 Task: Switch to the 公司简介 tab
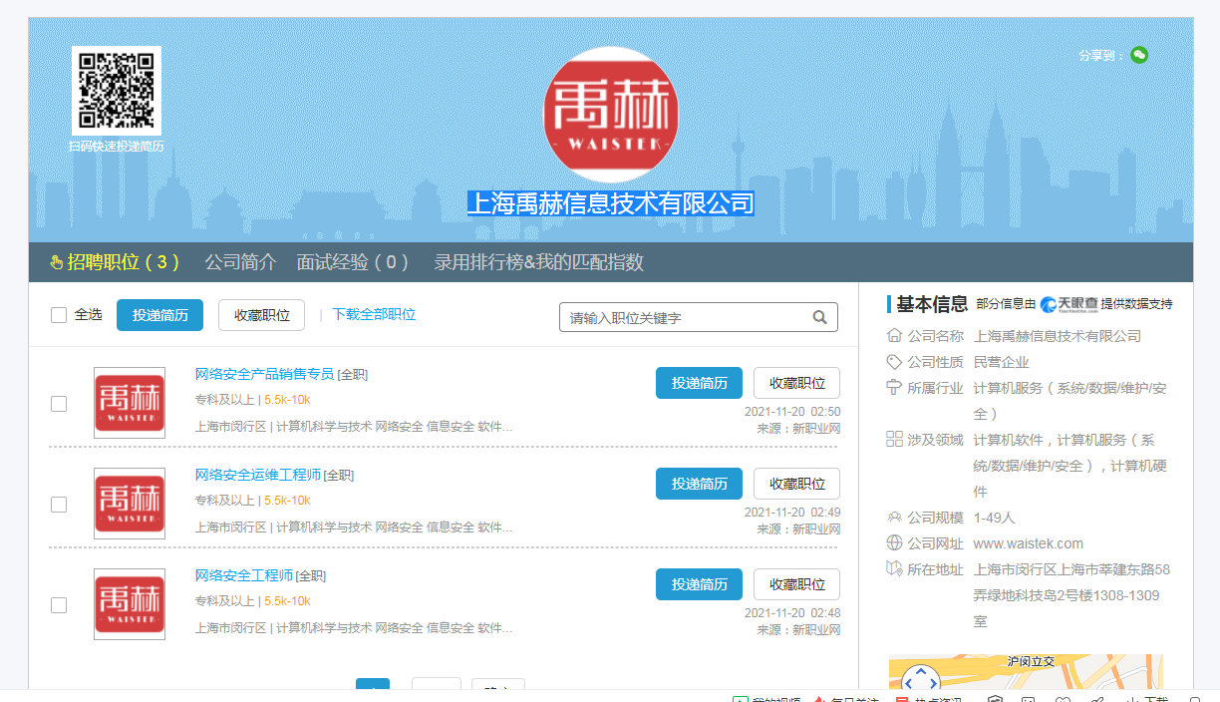tap(240, 262)
